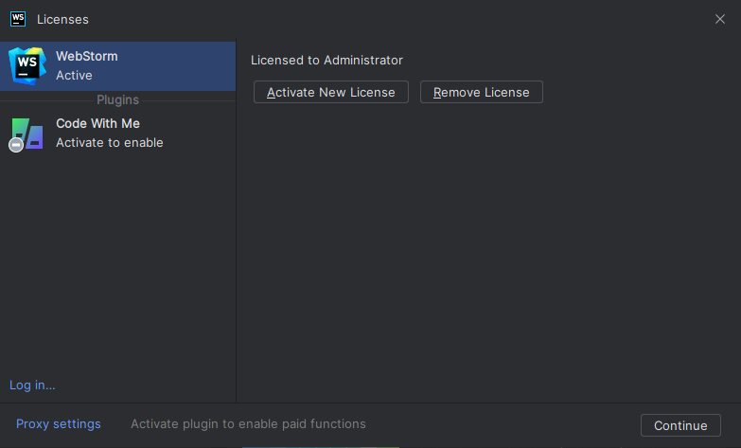Click the grey minus badge on Code With Me
The image size is (741, 448).
pyautogui.click(x=16, y=145)
